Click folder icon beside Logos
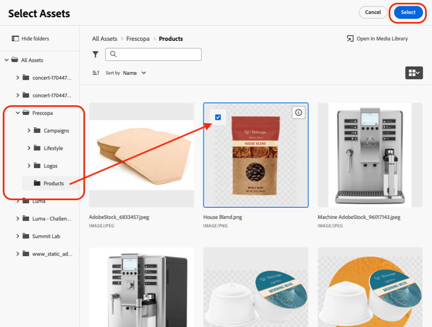 (x=37, y=165)
